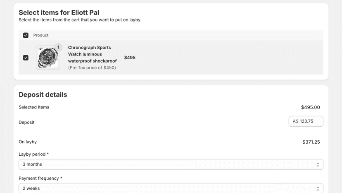Click the A$ currency prefix in Deposit field
Image resolution: width=342 pixels, height=193 pixels.
pos(295,121)
